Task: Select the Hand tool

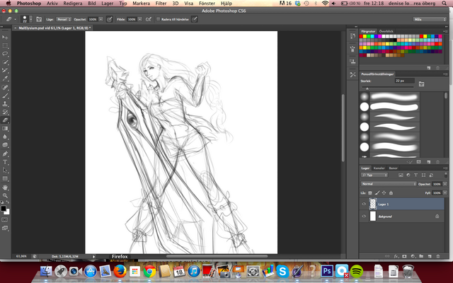Action: point(5,187)
